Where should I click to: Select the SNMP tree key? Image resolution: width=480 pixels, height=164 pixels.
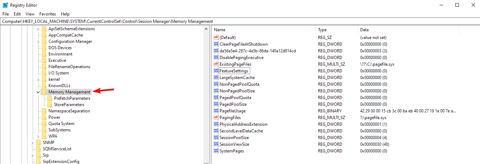point(48,143)
